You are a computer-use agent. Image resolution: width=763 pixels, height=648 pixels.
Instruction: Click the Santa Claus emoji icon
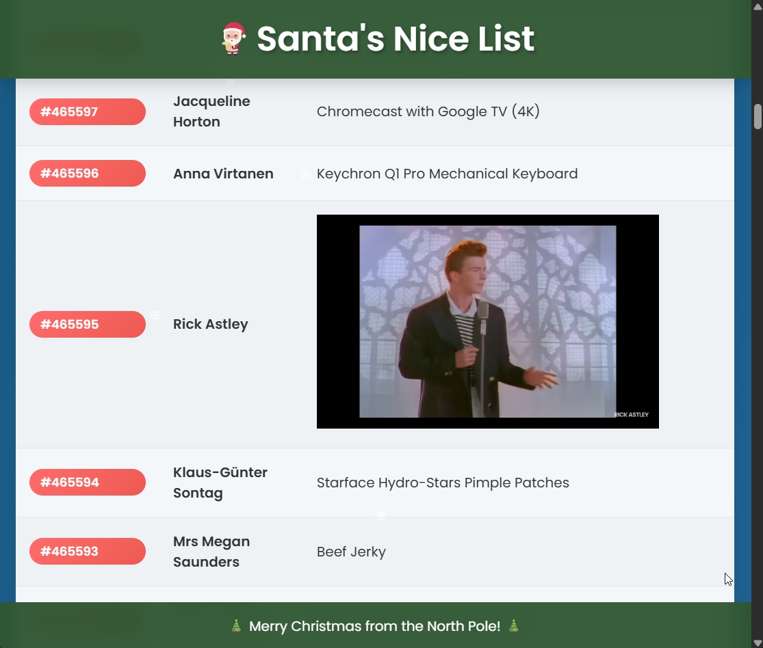click(x=233, y=38)
